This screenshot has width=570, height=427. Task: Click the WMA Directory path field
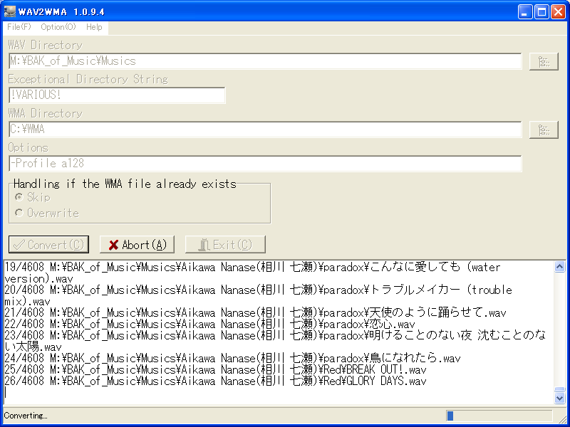click(214, 130)
